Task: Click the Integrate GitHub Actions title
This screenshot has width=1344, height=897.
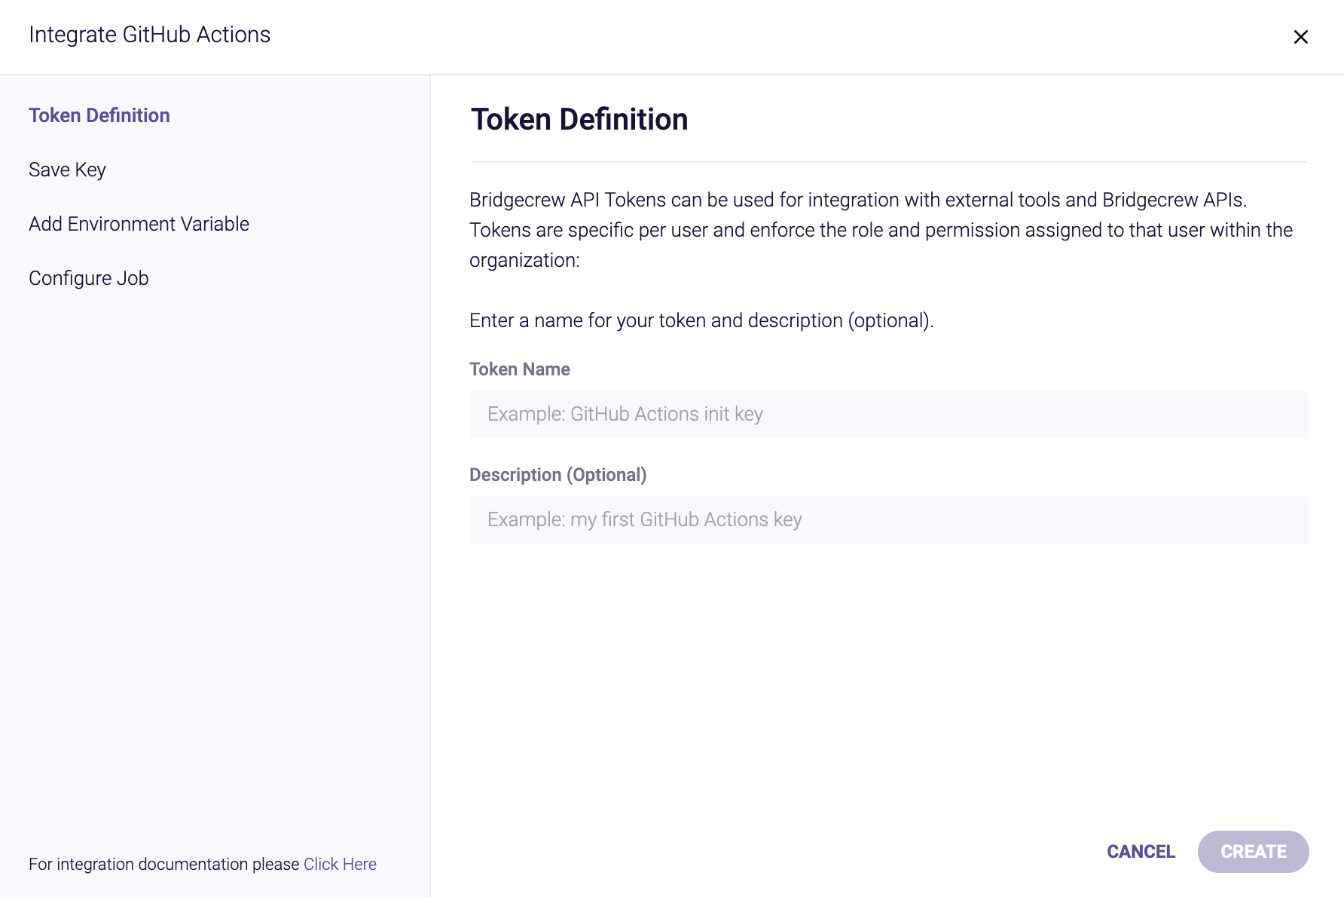Action: 149,35
